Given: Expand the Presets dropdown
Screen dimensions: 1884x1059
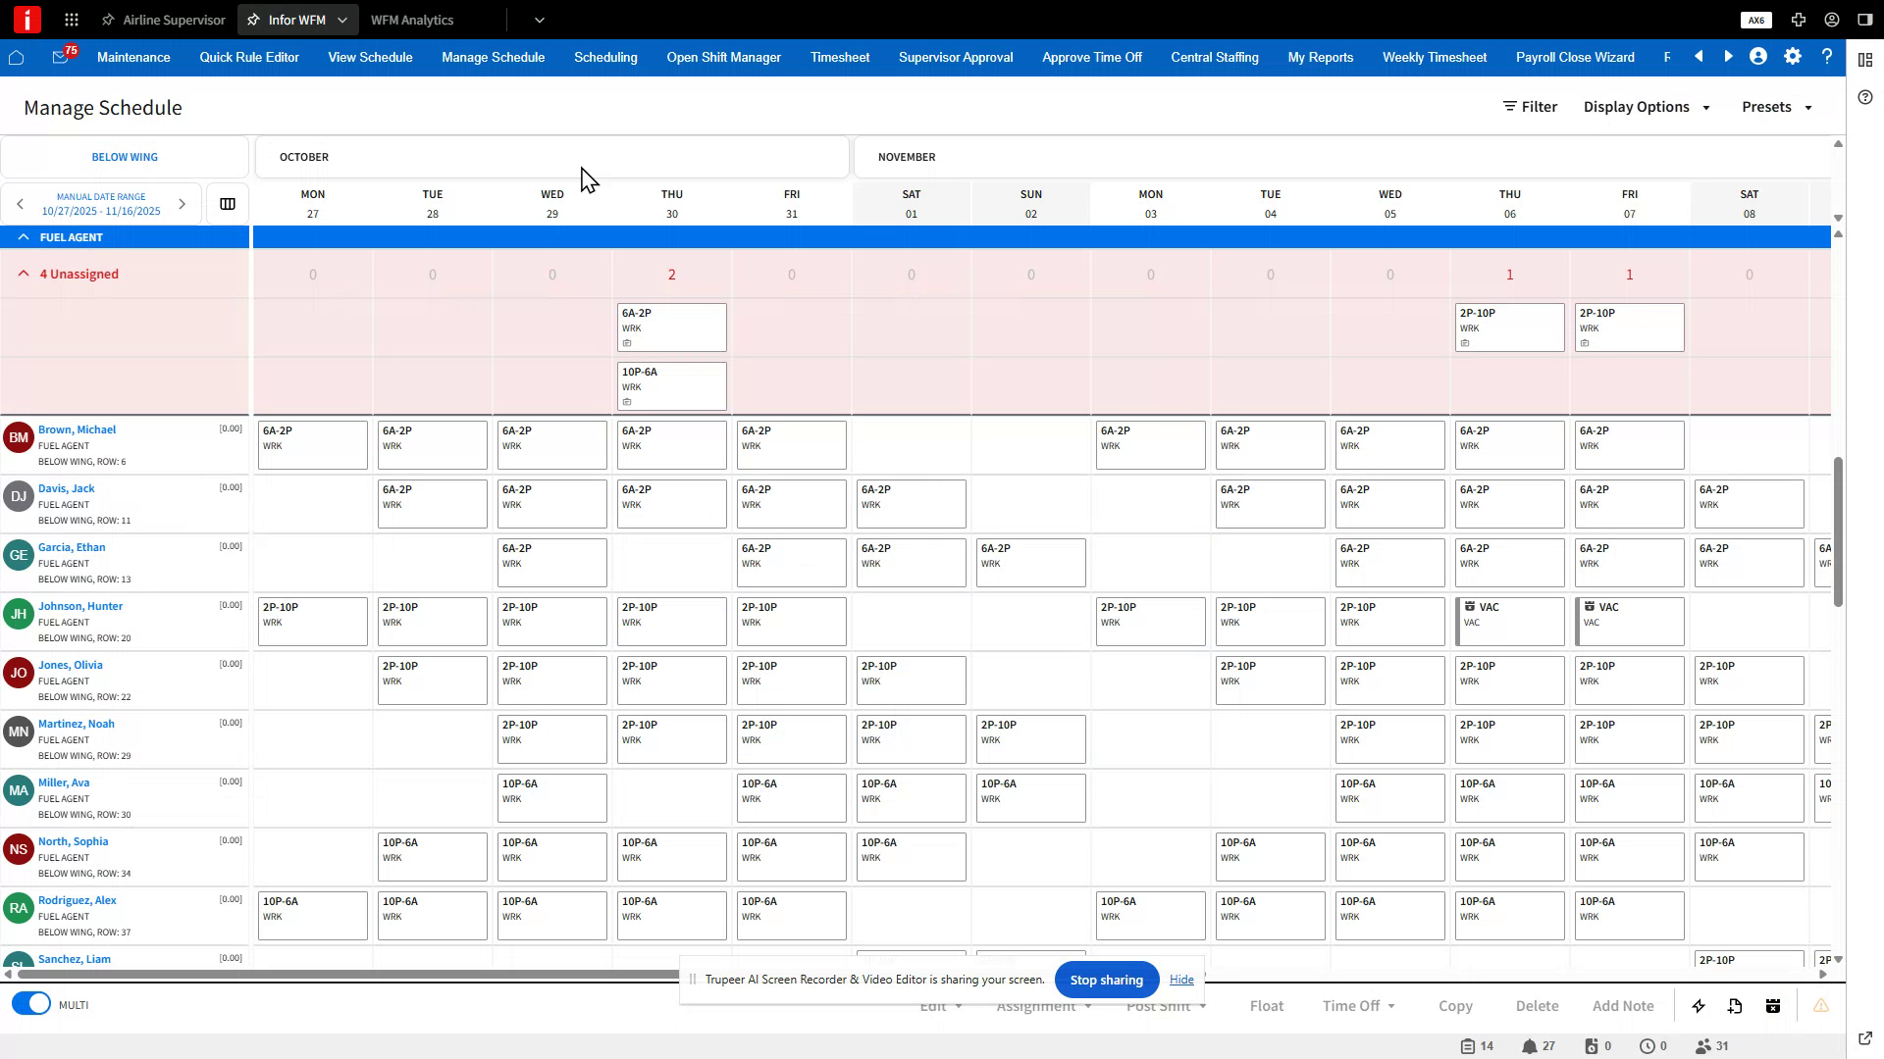Looking at the screenshot, I should tap(1777, 106).
